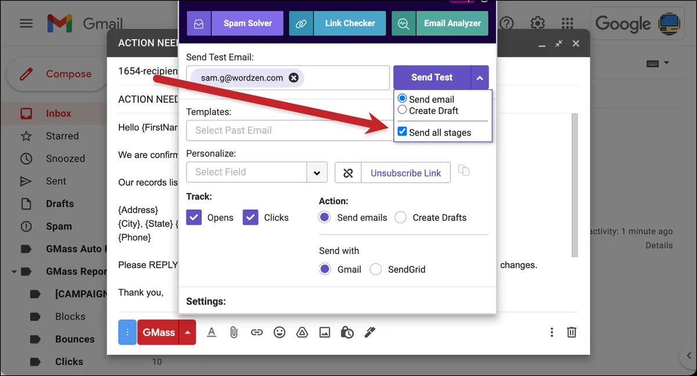Pop out compose window to full screen
Viewport: 697px width, 376px height.
click(x=559, y=43)
